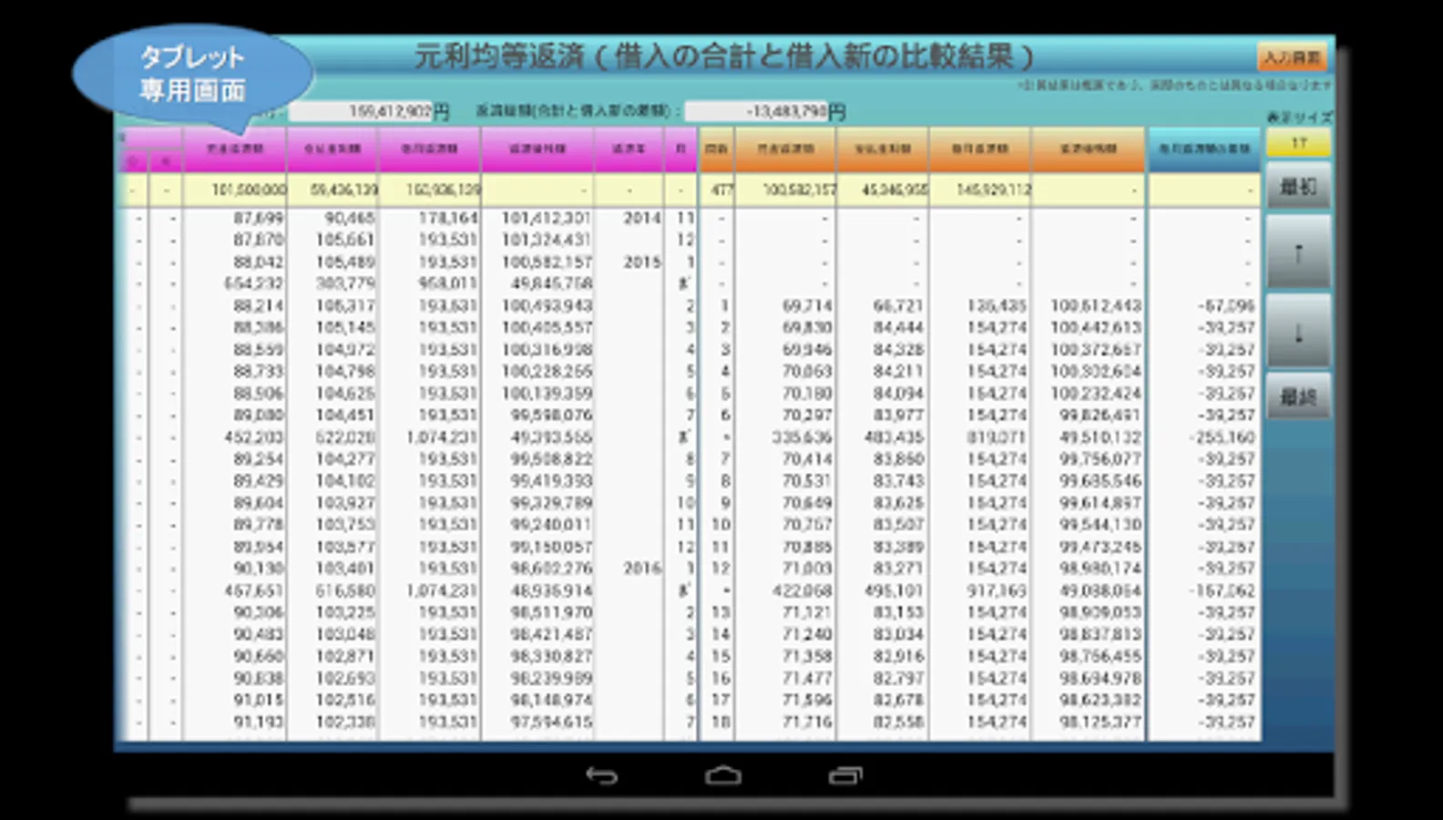Select the blue difference column header
Viewport: 1443px width, 820px height.
tap(1204, 149)
